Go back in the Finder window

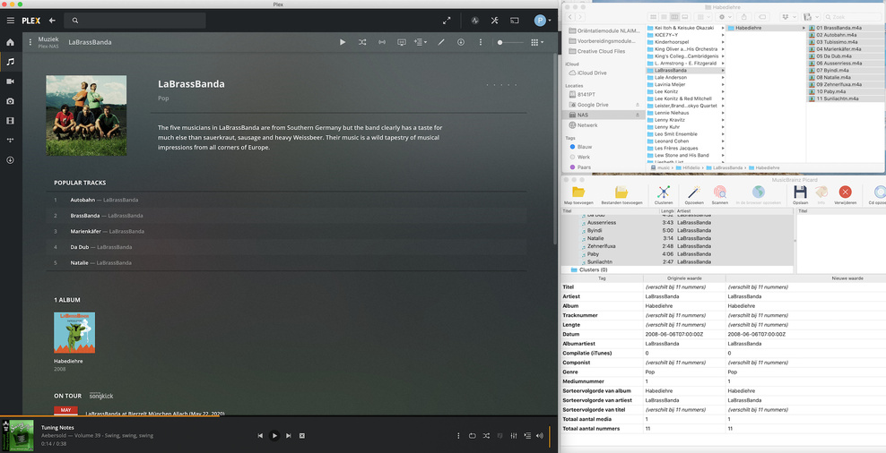point(570,18)
